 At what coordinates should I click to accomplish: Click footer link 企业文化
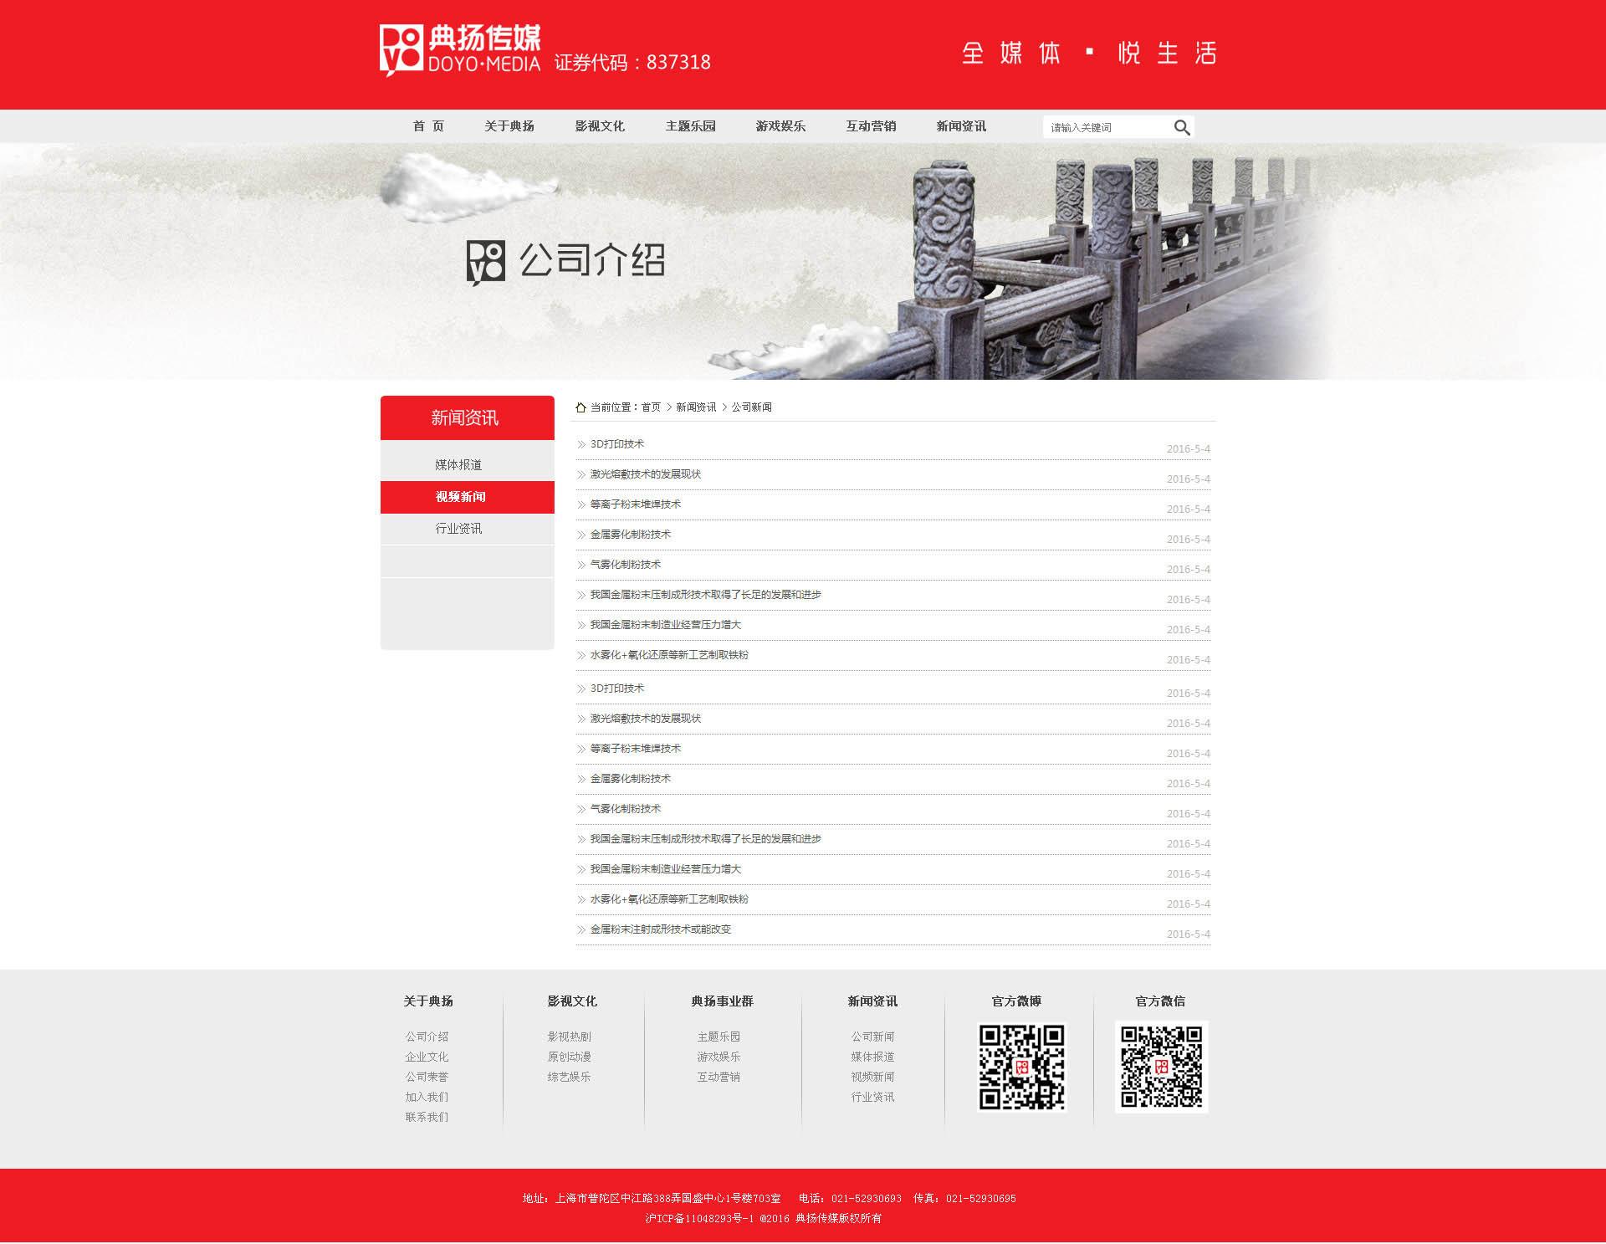[x=427, y=1057]
